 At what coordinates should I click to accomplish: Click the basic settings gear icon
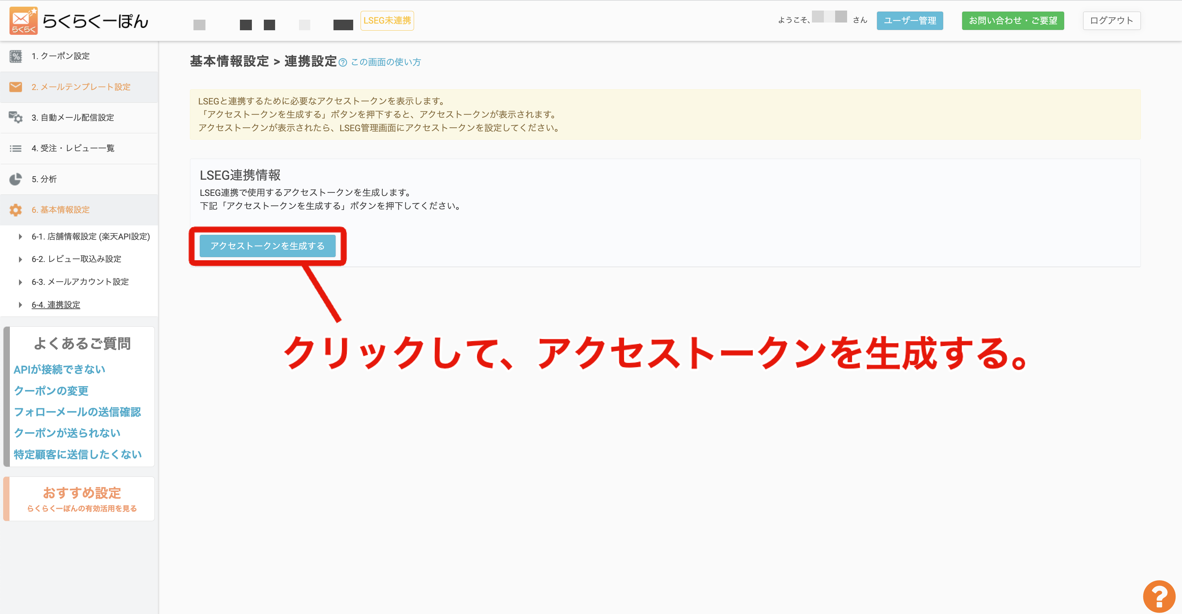pyautogui.click(x=15, y=210)
